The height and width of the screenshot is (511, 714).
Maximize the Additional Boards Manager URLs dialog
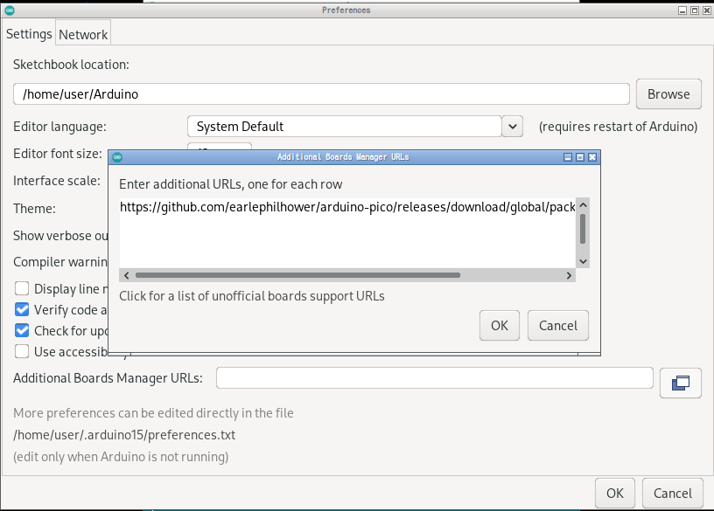(580, 157)
